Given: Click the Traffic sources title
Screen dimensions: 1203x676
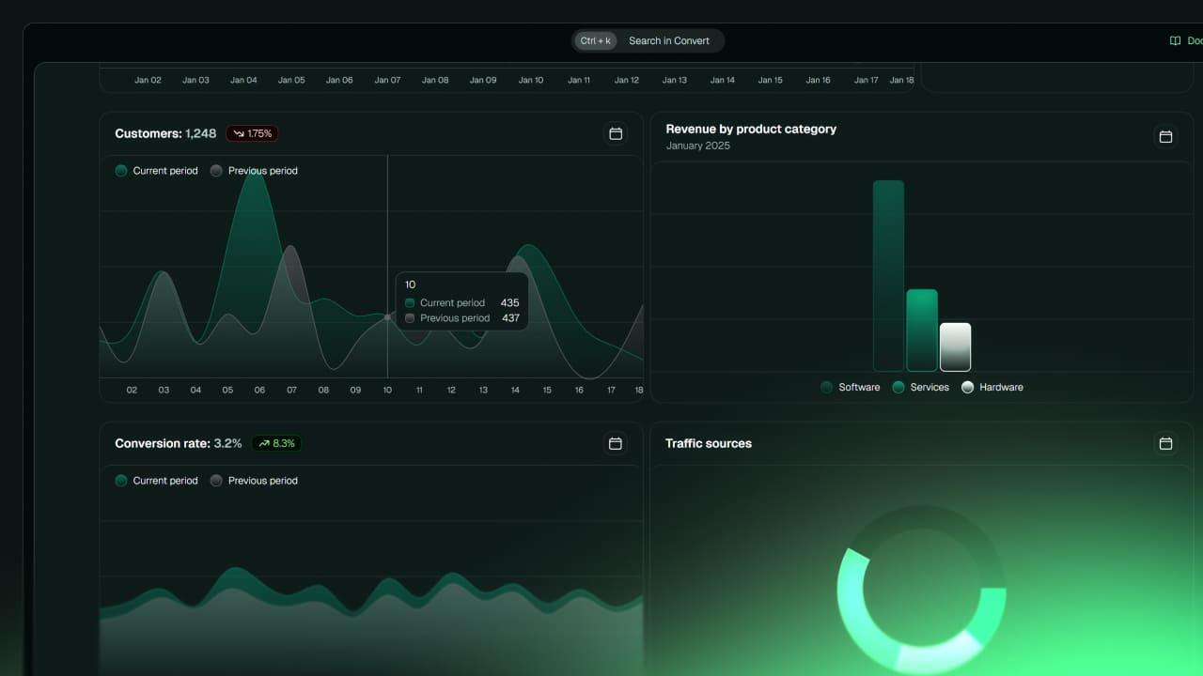Looking at the screenshot, I should (709, 443).
